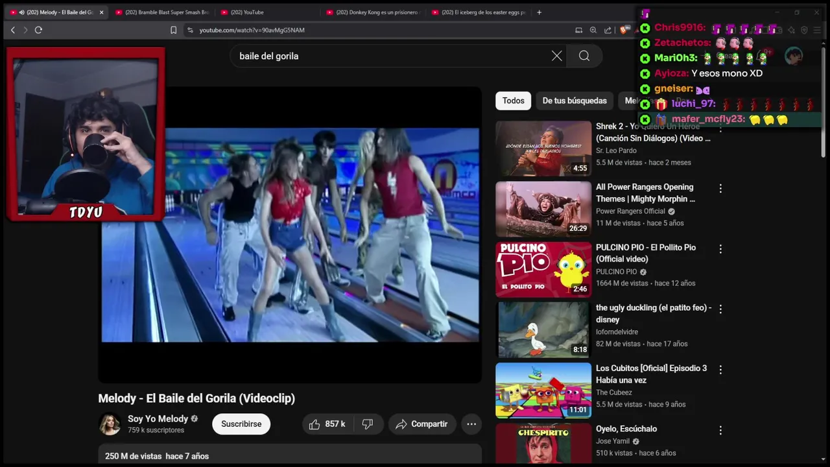Click the Suscribirse button

241,424
